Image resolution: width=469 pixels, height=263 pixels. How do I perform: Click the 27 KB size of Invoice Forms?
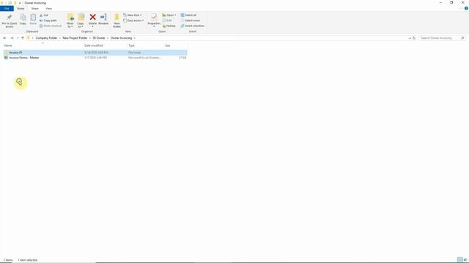[x=182, y=58]
